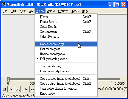Select Normal recompress mode
This screenshot has height=99, width=128.
pos(66,54)
